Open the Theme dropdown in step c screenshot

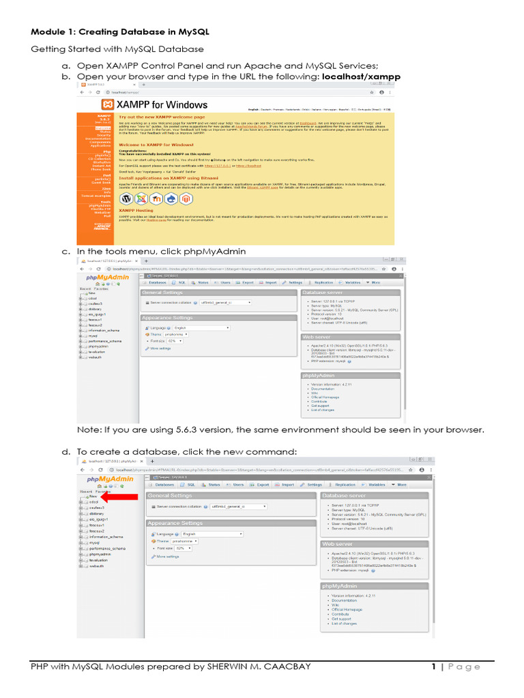(x=176, y=334)
